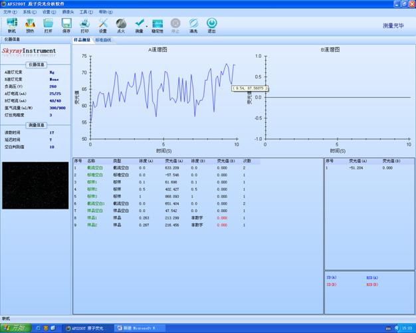Select the 样品1 row in the results table
This screenshot has width=416, height=333.
click(92, 217)
